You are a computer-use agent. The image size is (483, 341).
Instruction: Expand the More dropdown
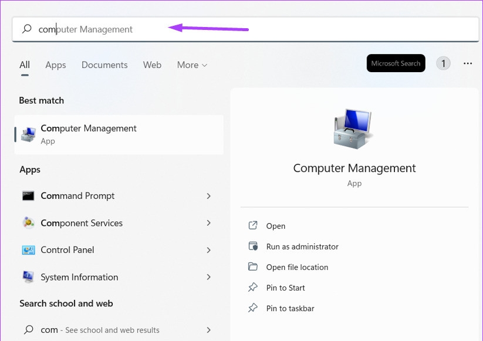click(x=192, y=65)
